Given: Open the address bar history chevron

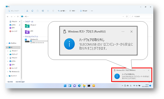Looking at the screenshot, I should [123, 16].
